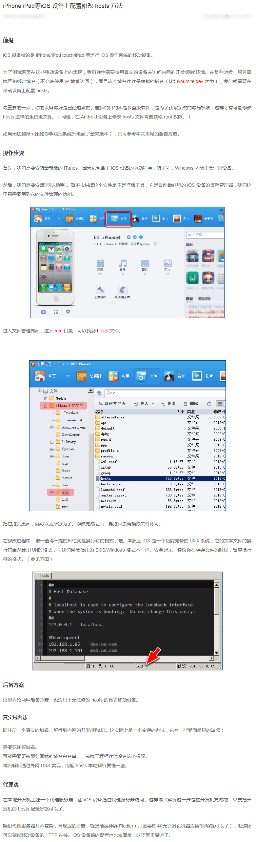
Task: Click the camera screenshot icon below the phone
Action: tap(43, 312)
